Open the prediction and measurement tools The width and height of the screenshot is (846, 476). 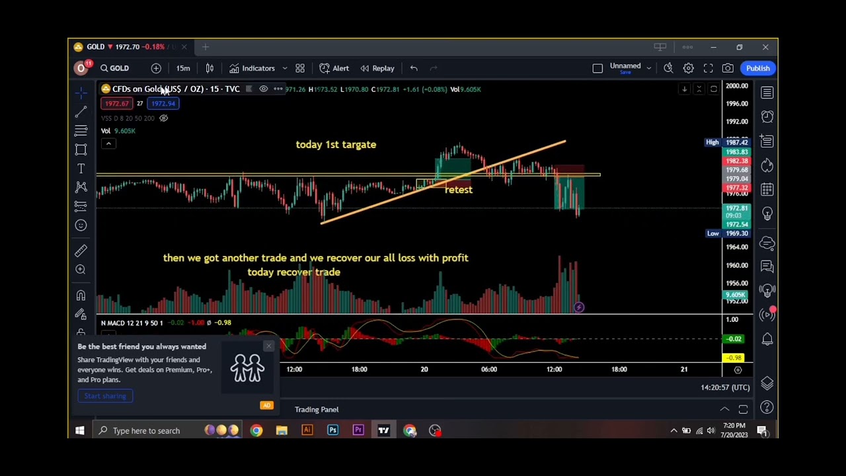[81, 206]
